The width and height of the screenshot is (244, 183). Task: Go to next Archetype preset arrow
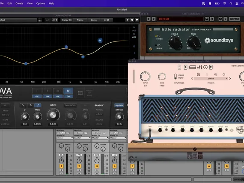pos(230,79)
